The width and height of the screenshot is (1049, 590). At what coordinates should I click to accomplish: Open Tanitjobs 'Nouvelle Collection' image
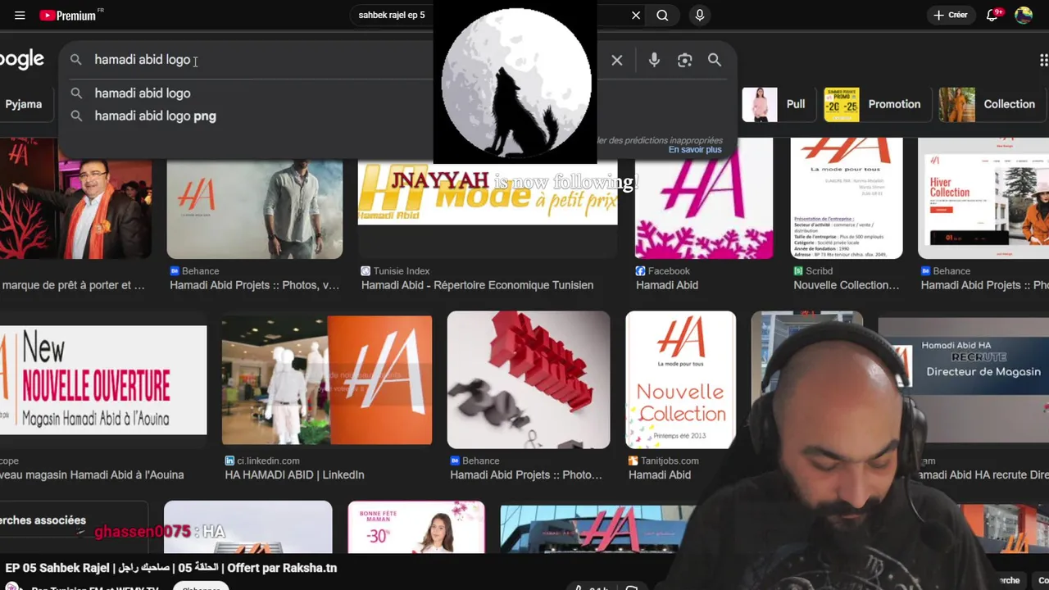681,380
